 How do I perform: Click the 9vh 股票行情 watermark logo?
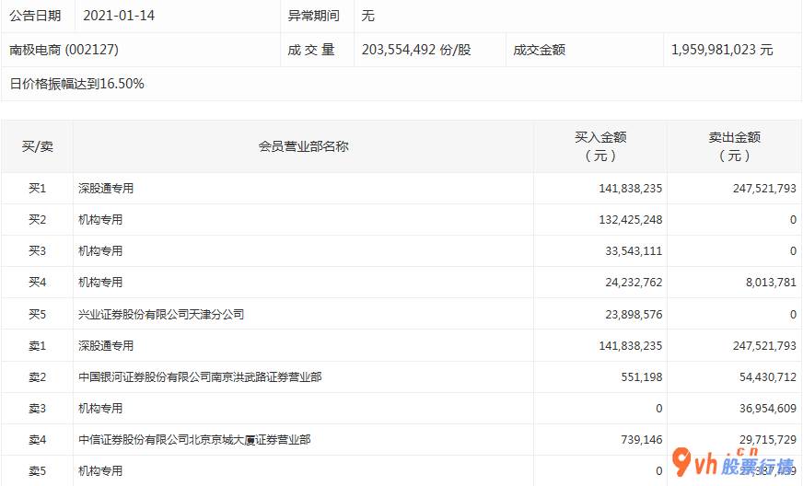tap(733, 463)
